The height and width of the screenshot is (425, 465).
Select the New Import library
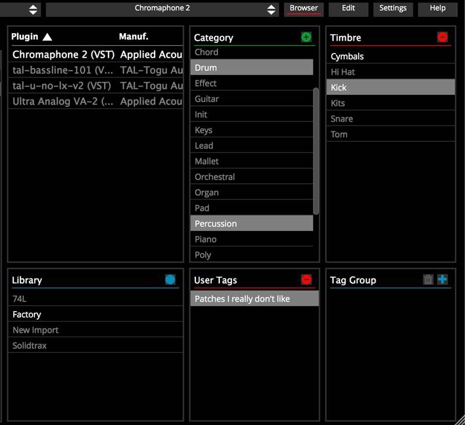pos(95,330)
